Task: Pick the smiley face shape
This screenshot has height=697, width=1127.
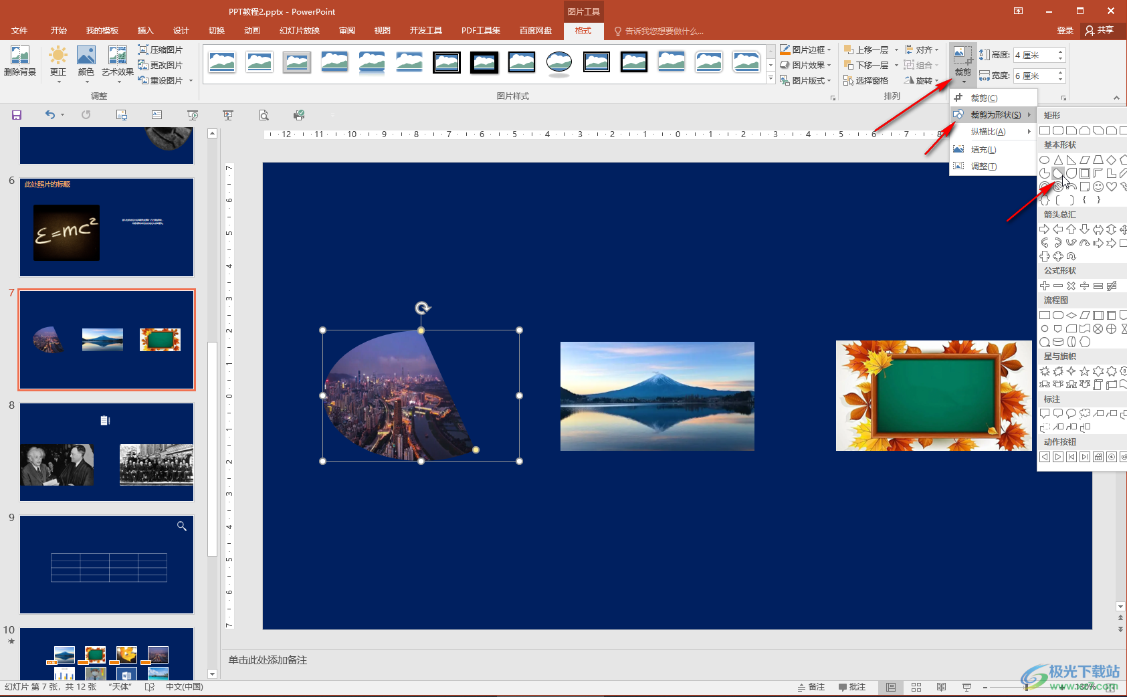Action: pyautogui.click(x=1098, y=187)
